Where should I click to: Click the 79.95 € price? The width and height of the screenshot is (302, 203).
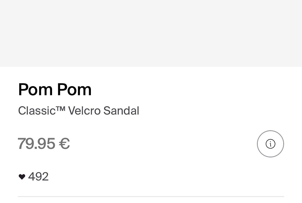(44, 144)
